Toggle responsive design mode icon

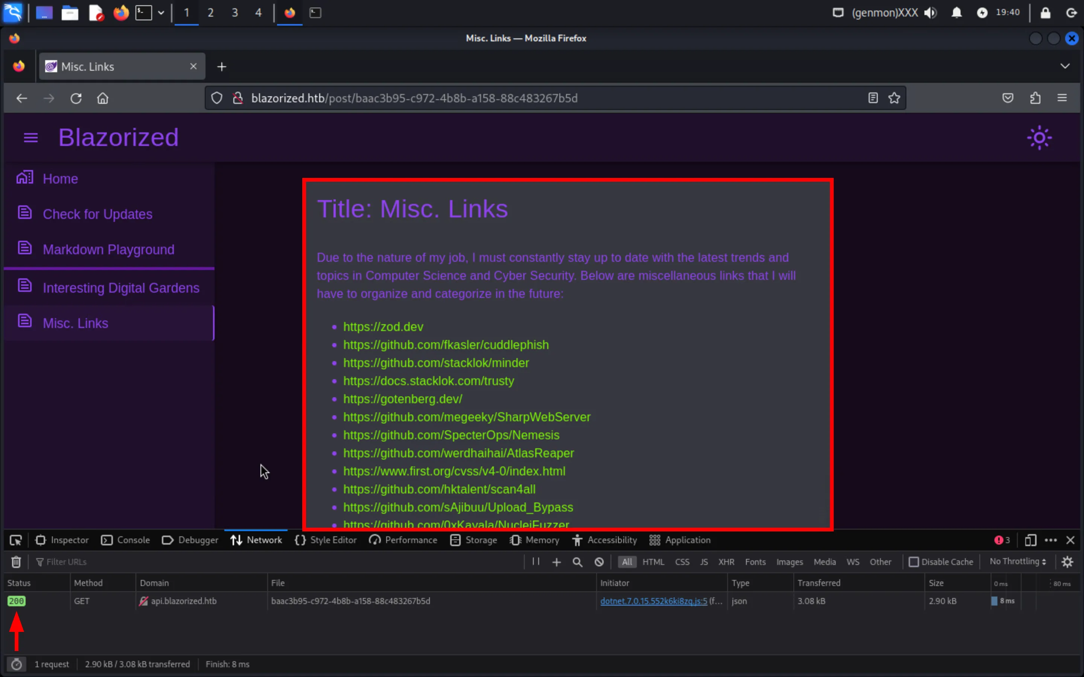point(1031,540)
